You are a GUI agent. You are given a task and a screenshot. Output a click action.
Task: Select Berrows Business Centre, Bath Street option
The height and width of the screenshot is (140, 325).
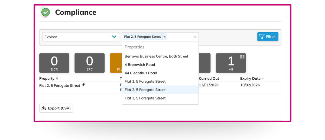pyautogui.click(x=156, y=56)
